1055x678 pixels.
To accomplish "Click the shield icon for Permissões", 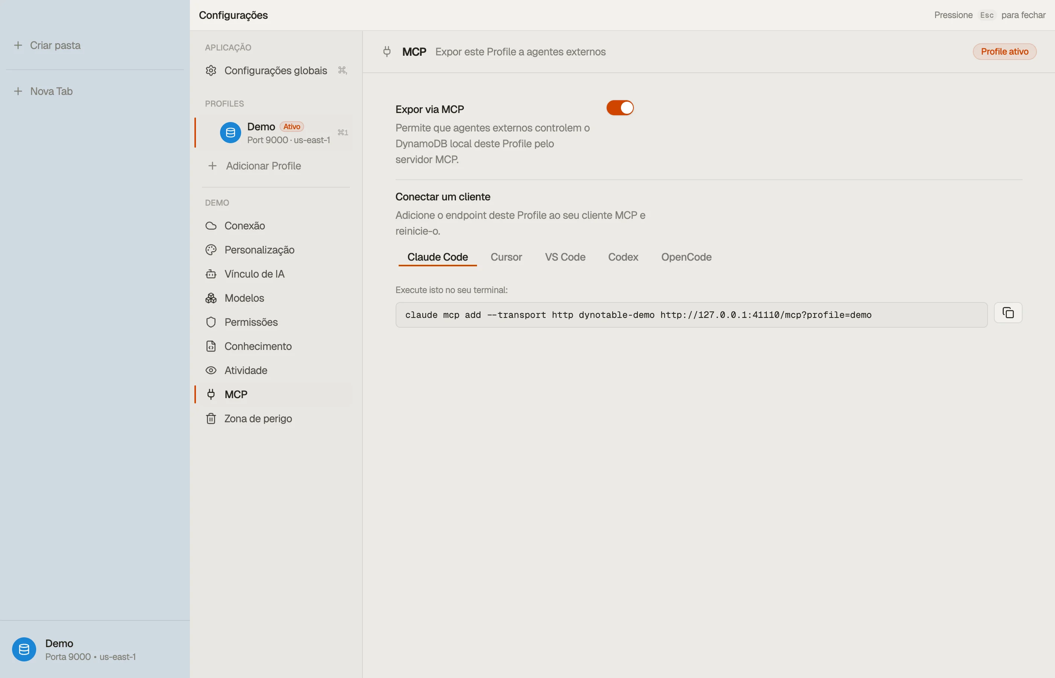I will point(211,322).
